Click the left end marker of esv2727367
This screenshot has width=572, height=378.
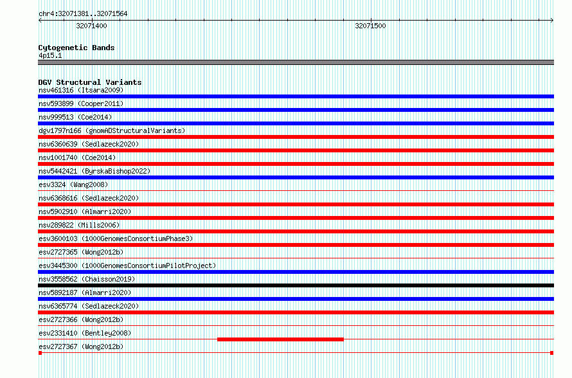pos(40,353)
